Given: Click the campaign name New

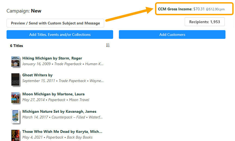Looking at the screenshot, I should pyautogui.click(x=36, y=11).
